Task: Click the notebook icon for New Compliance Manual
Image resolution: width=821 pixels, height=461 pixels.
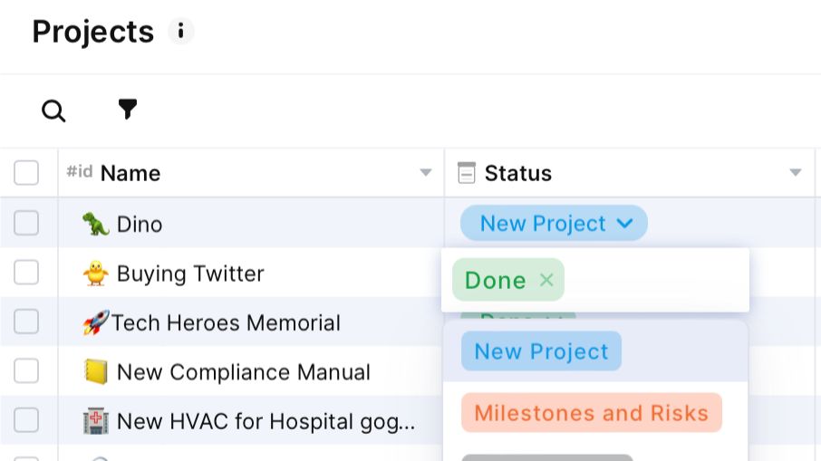Action: 95,372
